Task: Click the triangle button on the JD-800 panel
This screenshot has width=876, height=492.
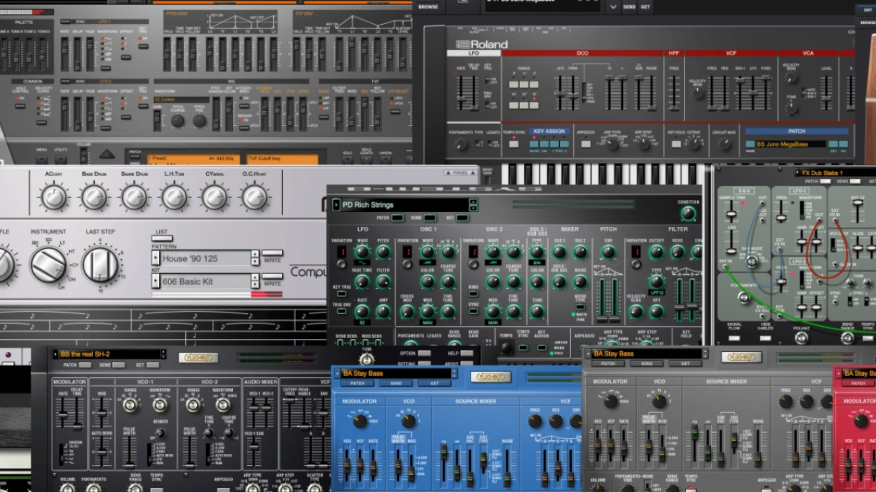Action: (107, 154)
